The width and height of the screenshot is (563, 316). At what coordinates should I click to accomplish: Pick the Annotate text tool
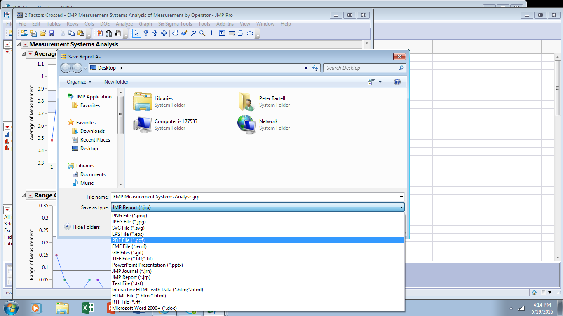[x=222, y=33]
